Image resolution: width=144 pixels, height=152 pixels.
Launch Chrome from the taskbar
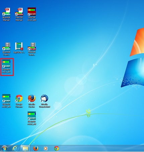56,148
